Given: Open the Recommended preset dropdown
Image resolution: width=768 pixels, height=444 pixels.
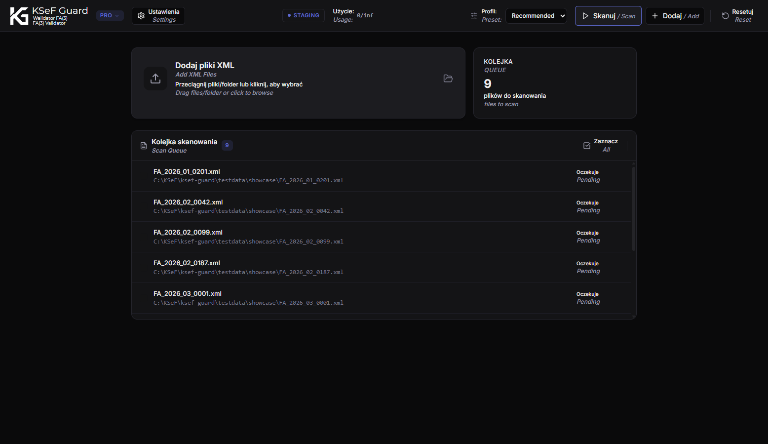Looking at the screenshot, I should coord(536,16).
